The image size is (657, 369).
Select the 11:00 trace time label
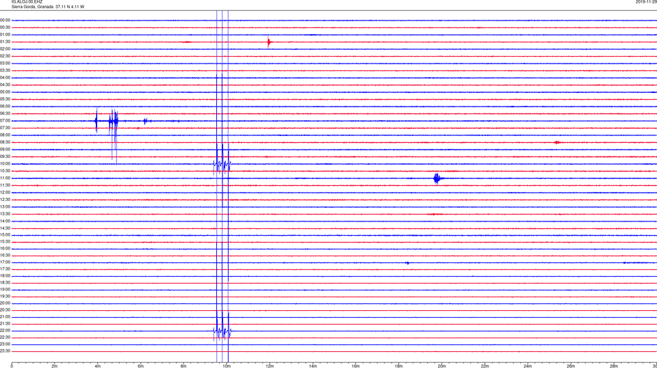pos(5,178)
